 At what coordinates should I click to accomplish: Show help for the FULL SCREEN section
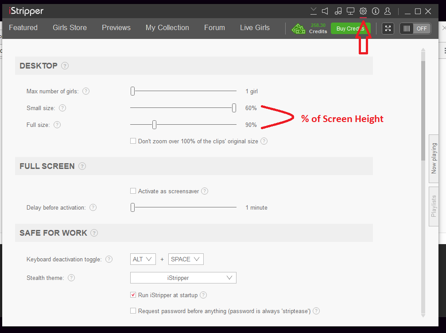[x=82, y=166]
